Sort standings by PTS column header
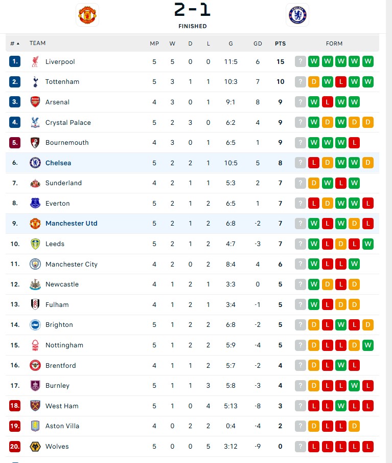The image size is (392, 463). 280,43
